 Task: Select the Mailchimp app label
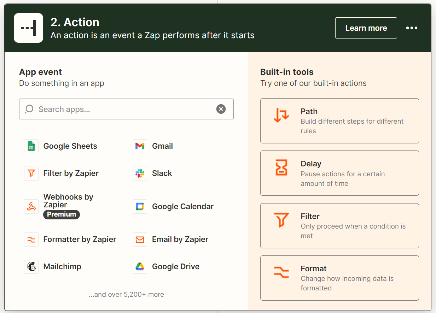[62, 267]
